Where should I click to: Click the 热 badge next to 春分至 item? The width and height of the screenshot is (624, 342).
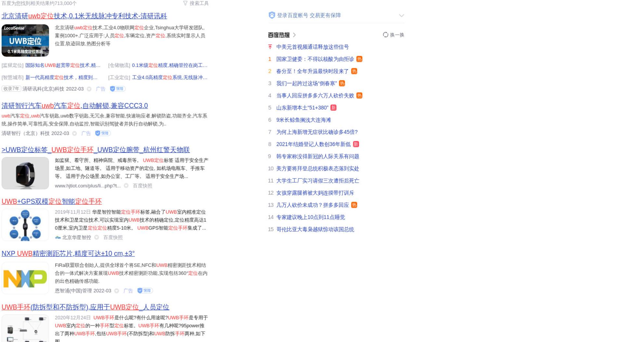point(354,71)
